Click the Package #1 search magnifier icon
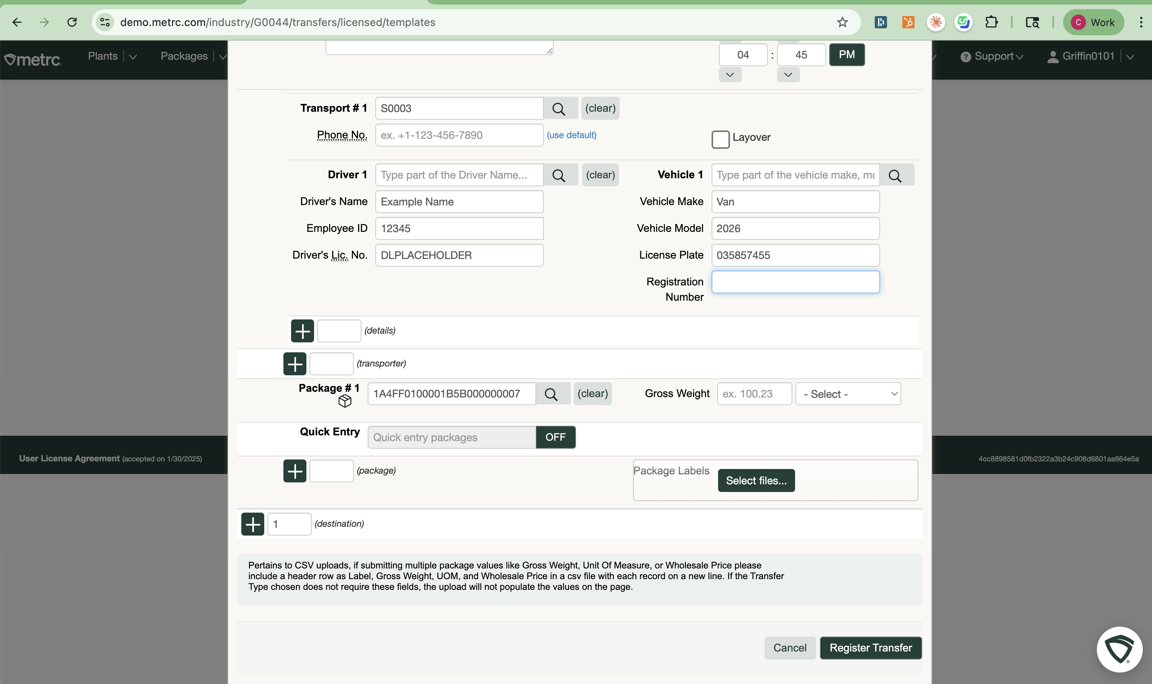 (551, 394)
